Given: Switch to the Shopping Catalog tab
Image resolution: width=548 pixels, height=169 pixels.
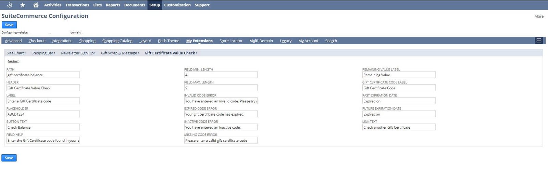Looking at the screenshot, I should coord(117,41).
